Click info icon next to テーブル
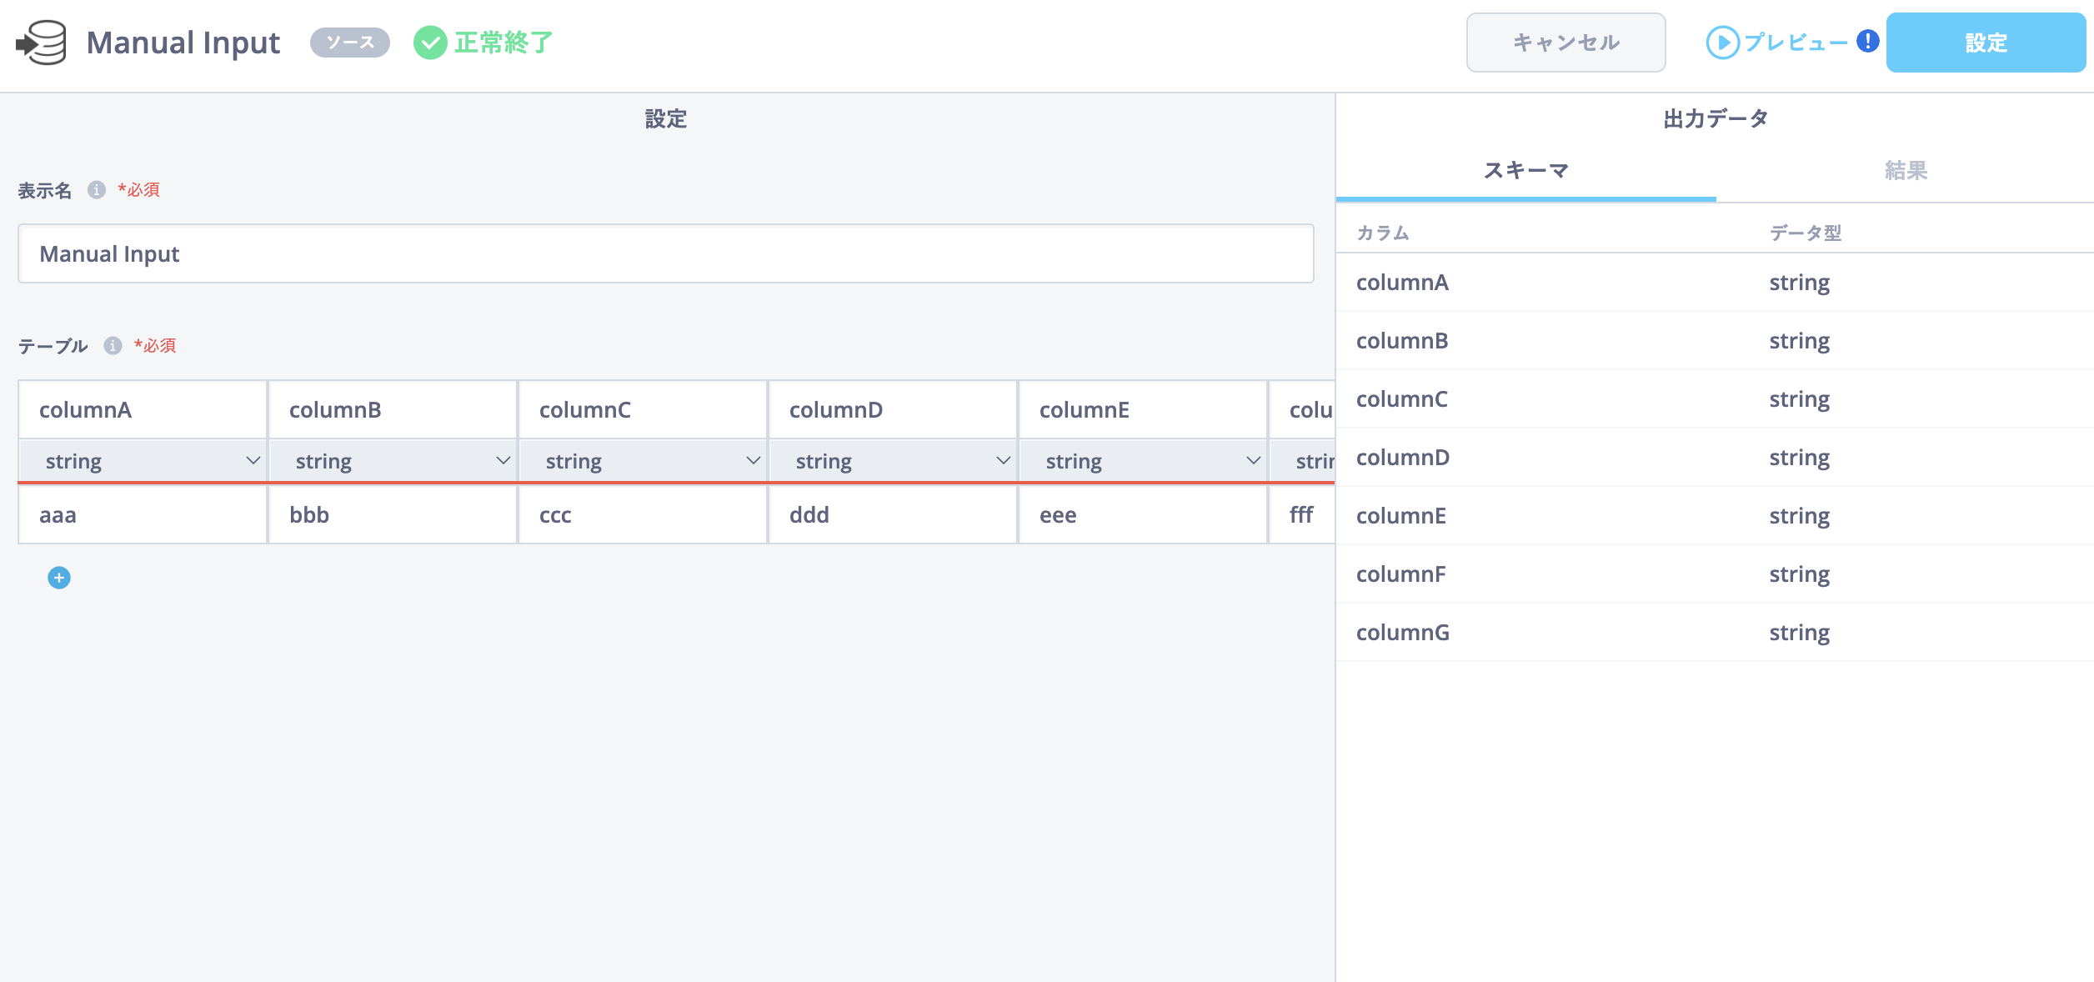This screenshot has height=982, width=2094. pyautogui.click(x=113, y=345)
